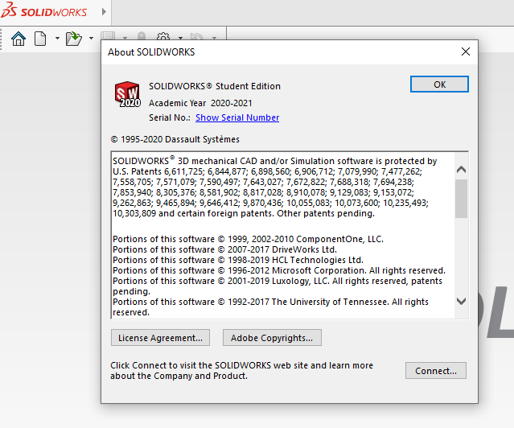Close the About SOLIDWORKS dialog
Viewport: 514px width, 428px height.
point(465,51)
